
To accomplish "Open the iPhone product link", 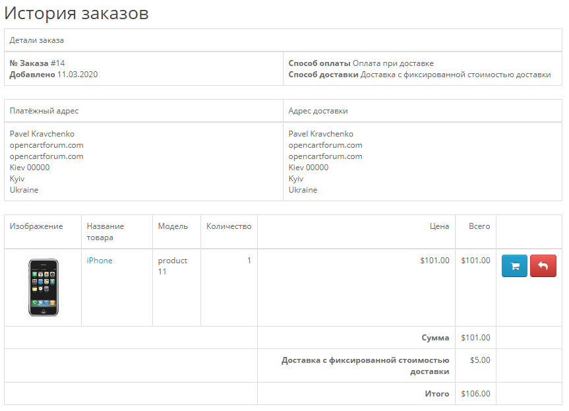I will pos(100,261).
